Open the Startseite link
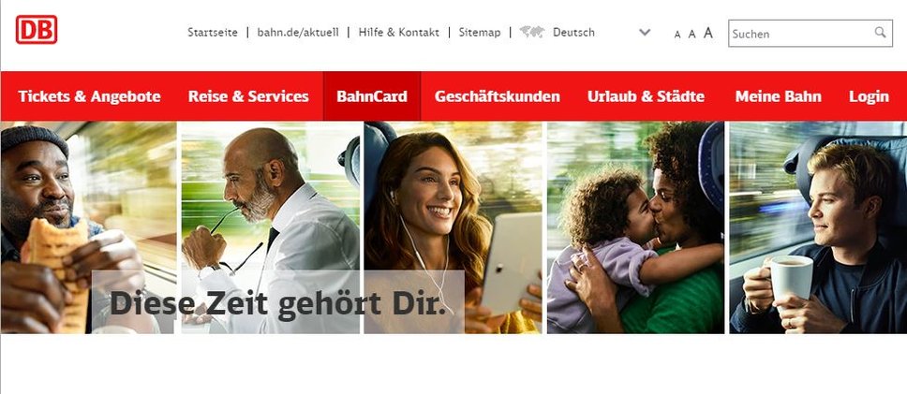907x394 pixels. pos(213,33)
